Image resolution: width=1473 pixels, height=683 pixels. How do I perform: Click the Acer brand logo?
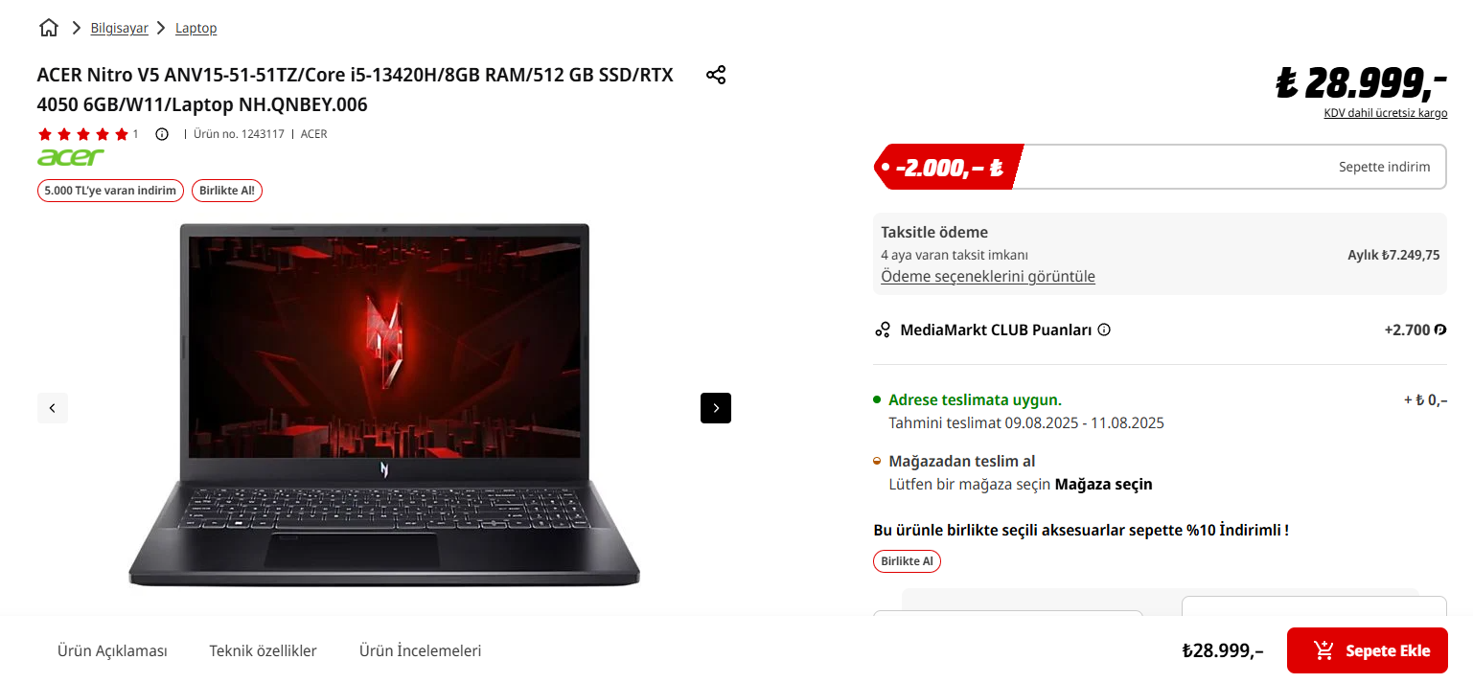(71, 156)
